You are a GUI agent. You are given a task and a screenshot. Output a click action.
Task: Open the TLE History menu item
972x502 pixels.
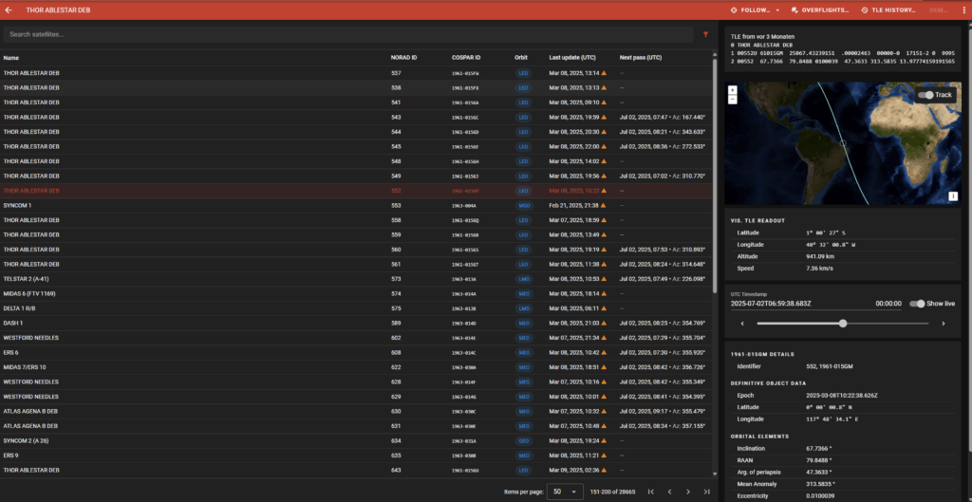(x=888, y=10)
